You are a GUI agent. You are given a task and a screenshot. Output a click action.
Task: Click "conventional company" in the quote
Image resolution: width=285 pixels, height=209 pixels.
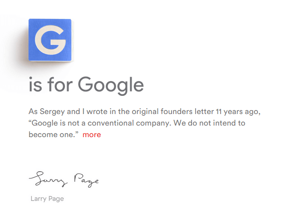tap(132, 122)
